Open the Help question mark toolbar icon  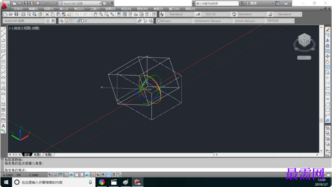154,14
